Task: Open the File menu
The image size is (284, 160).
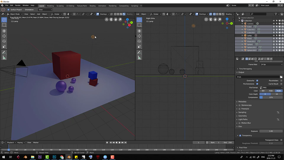Action: [x=6, y=5]
